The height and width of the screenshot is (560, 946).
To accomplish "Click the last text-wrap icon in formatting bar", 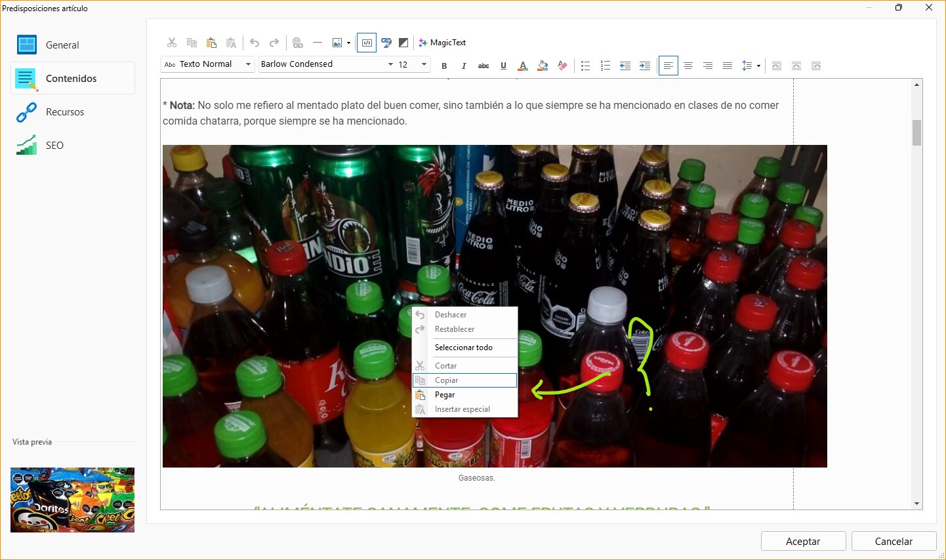I will coord(816,66).
